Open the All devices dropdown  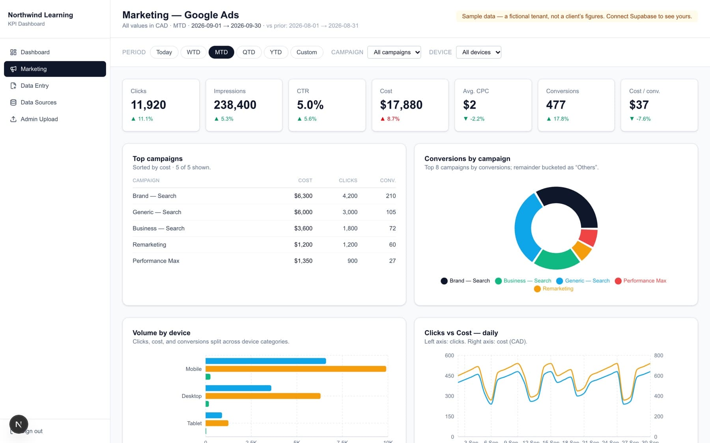[478, 52]
